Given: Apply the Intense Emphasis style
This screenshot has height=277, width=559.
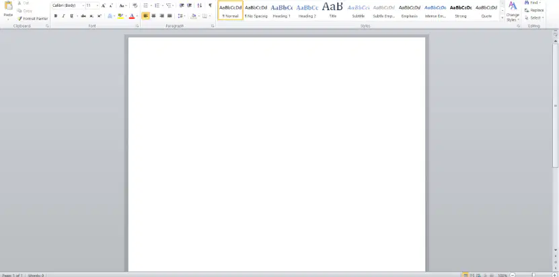Looking at the screenshot, I should point(435,10).
